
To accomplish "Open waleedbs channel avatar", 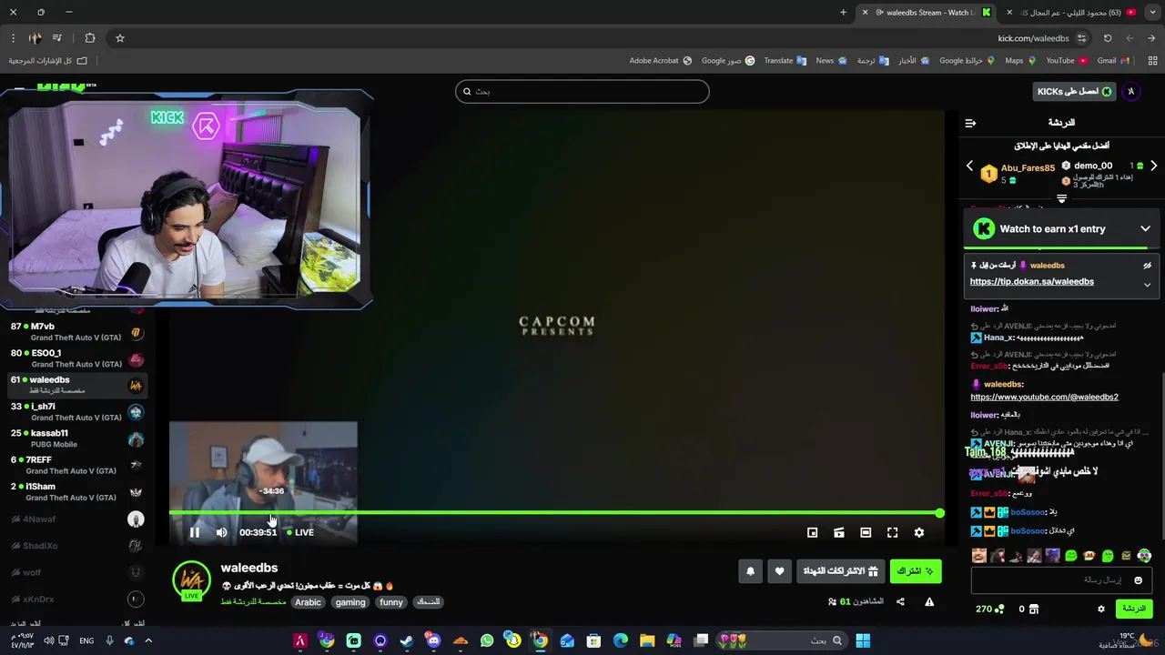I will coord(191,580).
